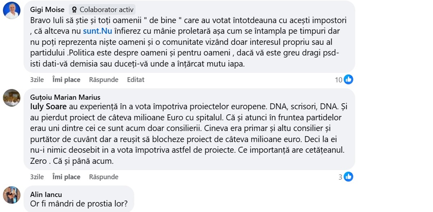Viewport: 433px width, 212px height.
Task: Reply to Guțoiu Marian Marius's comment
Action: pos(104,177)
